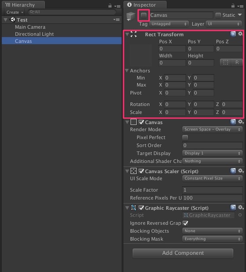
Task: Toggle the Pixel Perfect checkbox
Action: (185, 138)
